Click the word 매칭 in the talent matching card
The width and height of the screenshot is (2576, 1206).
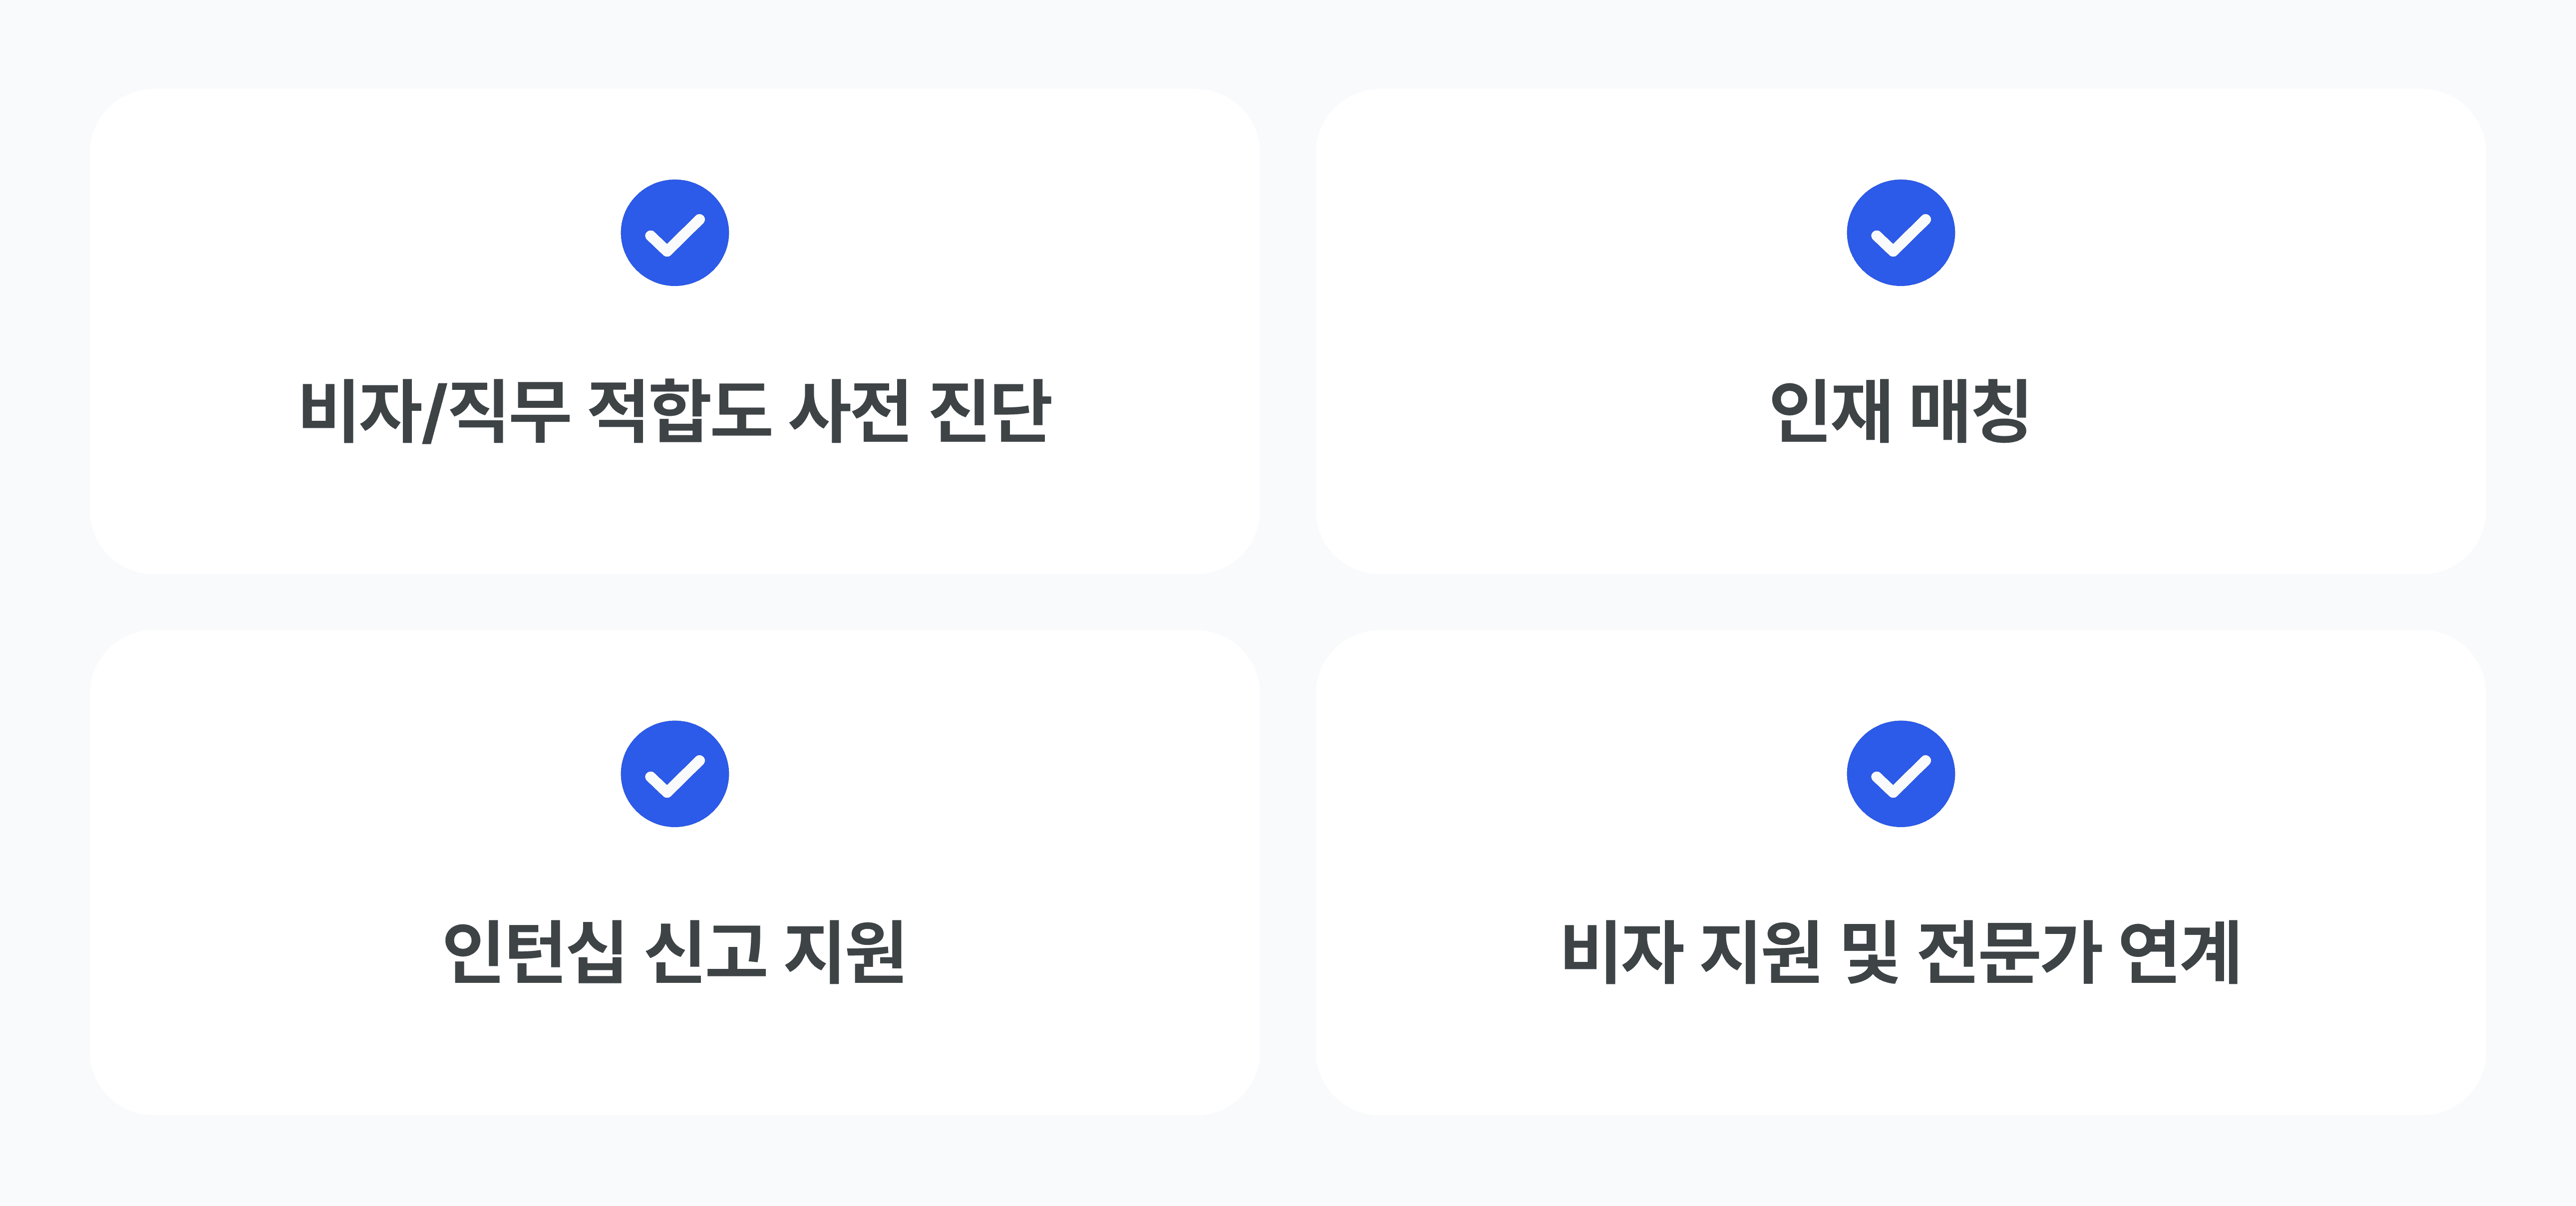tap(1970, 411)
